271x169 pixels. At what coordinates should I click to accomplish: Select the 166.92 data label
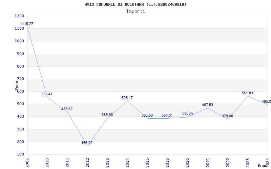(x=87, y=143)
